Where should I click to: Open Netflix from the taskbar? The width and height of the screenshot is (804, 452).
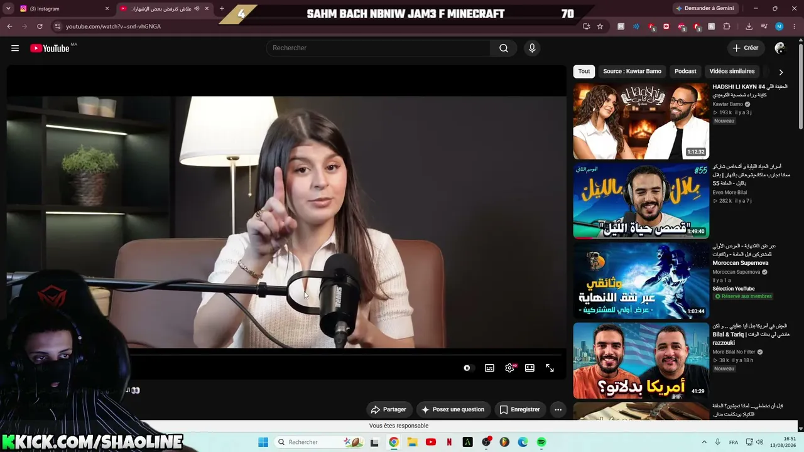tap(449, 442)
